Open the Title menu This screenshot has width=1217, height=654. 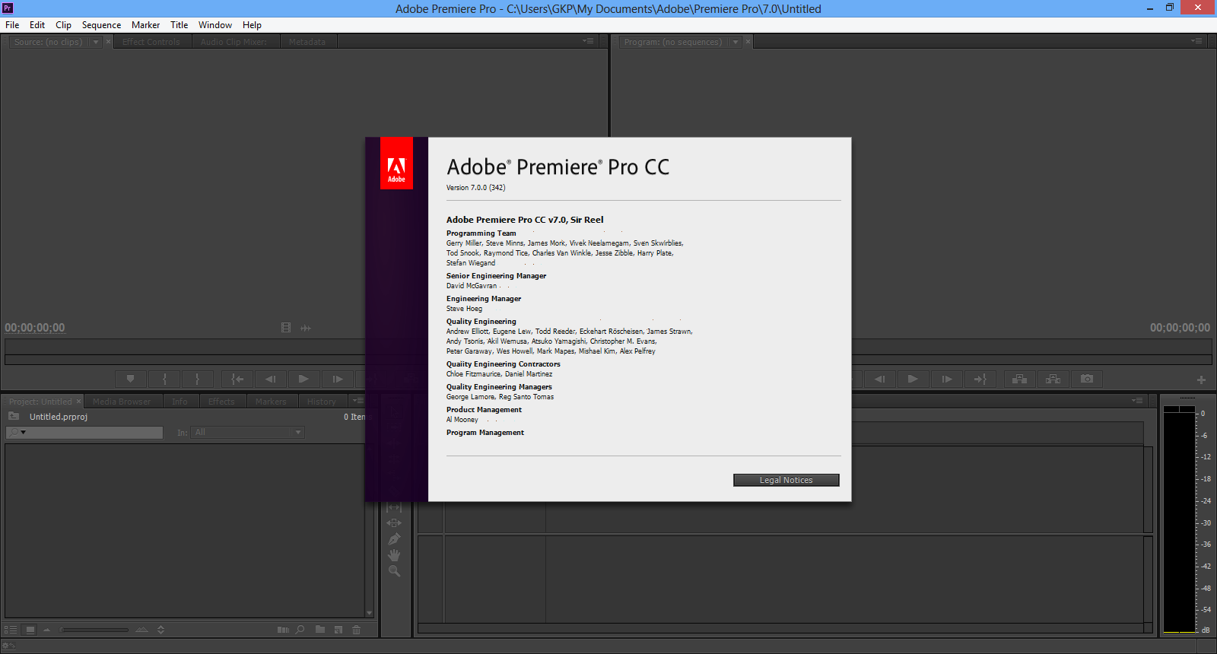pyautogui.click(x=179, y=25)
